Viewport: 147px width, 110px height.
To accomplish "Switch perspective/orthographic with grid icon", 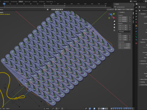I will tap(114, 30).
